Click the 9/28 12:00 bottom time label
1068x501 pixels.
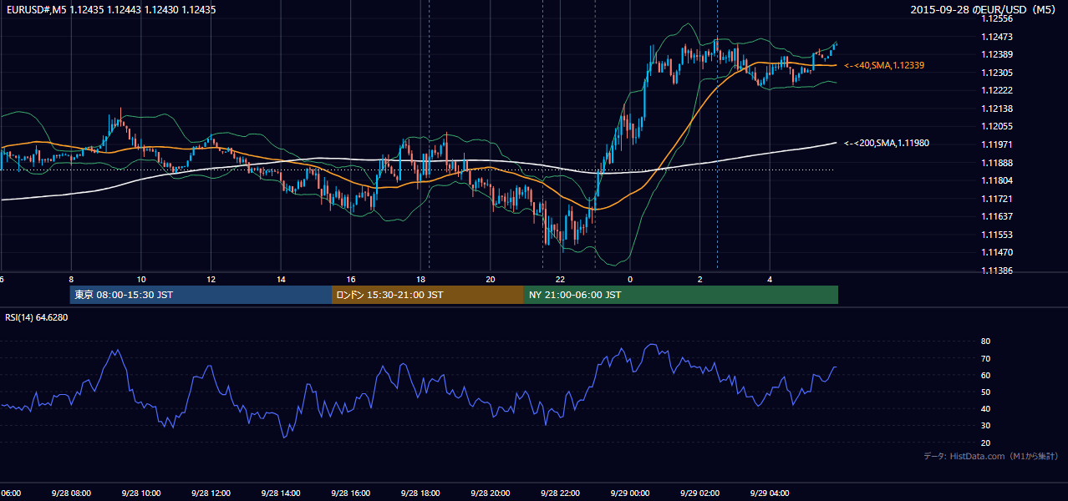[x=211, y=493]
